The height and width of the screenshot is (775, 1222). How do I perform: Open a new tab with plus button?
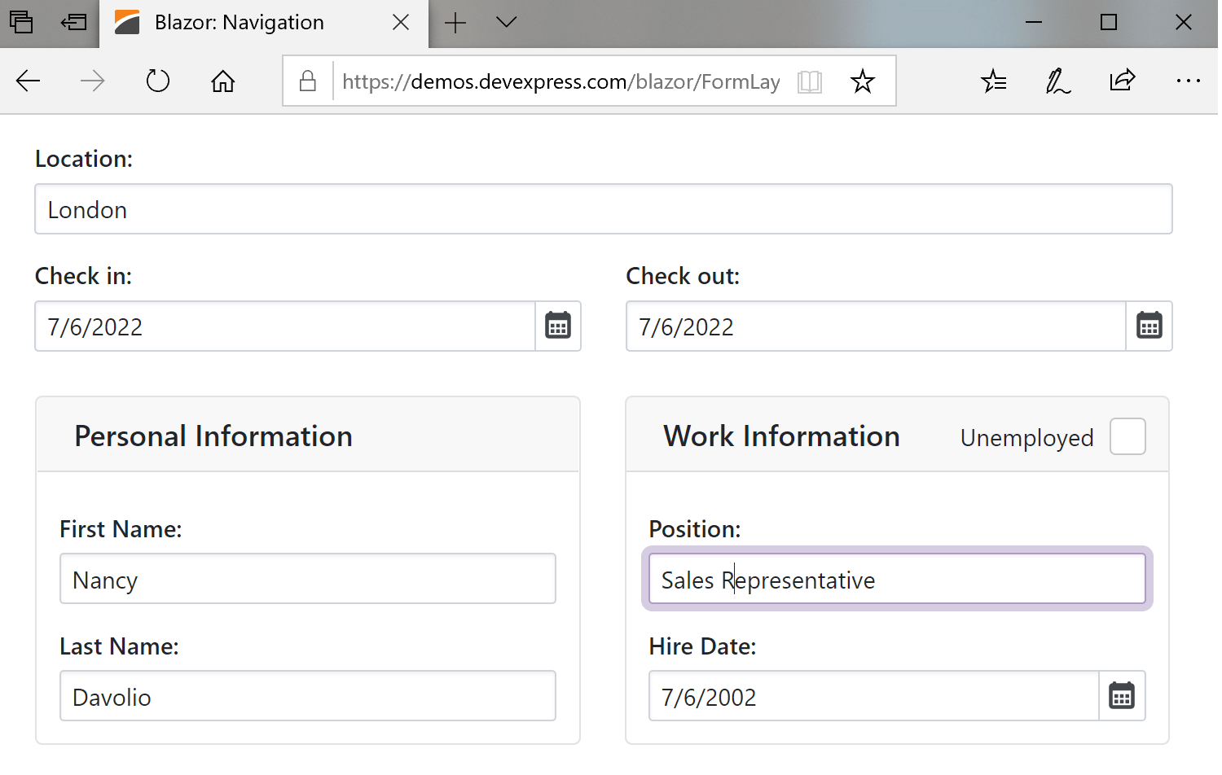coord(455,23)
